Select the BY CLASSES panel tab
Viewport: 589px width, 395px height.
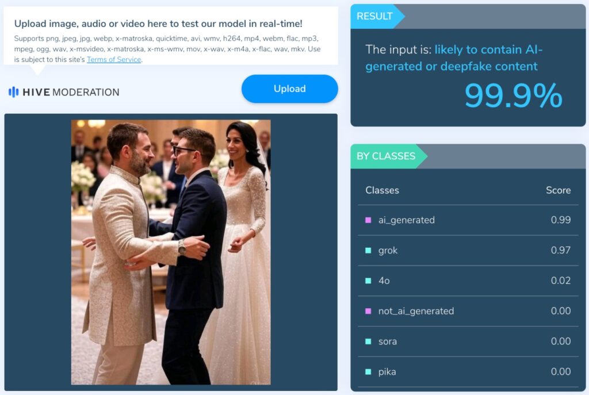(x=387, y=156)
